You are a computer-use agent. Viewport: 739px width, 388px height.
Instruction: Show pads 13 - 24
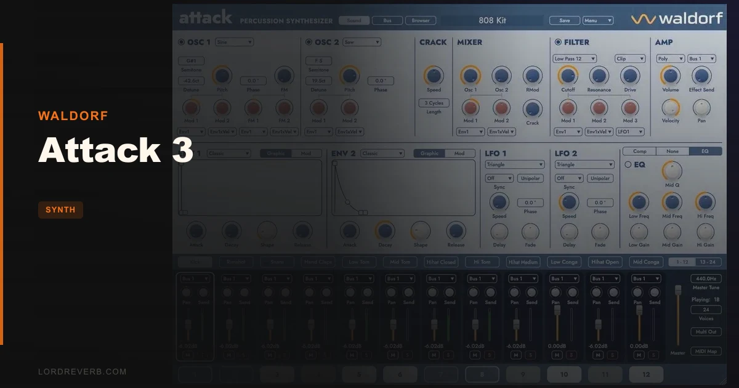pyautogui.click(x=709, y=262)
